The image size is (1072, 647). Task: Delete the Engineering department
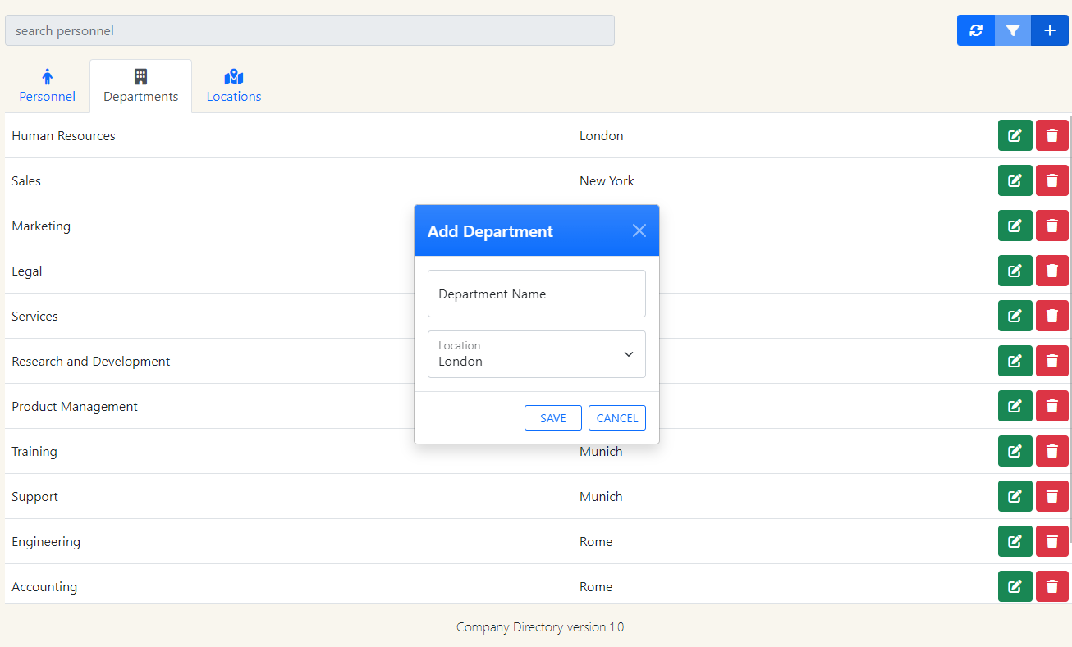[1051, 541]
